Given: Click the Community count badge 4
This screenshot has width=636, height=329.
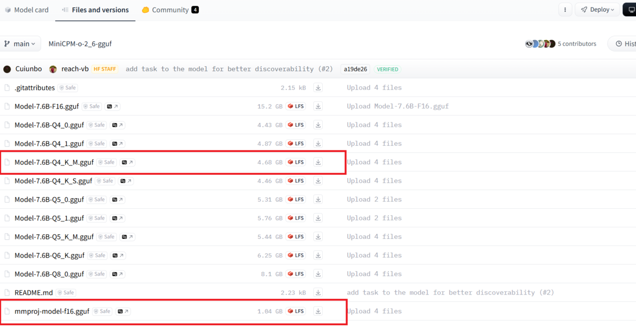Looking at the screenshot, I should (x=195, y=10).
